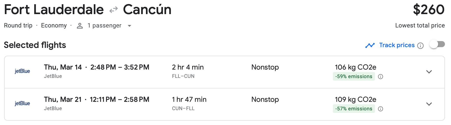
Task: Click the $260 lowest total price
Action: (428, 10)
